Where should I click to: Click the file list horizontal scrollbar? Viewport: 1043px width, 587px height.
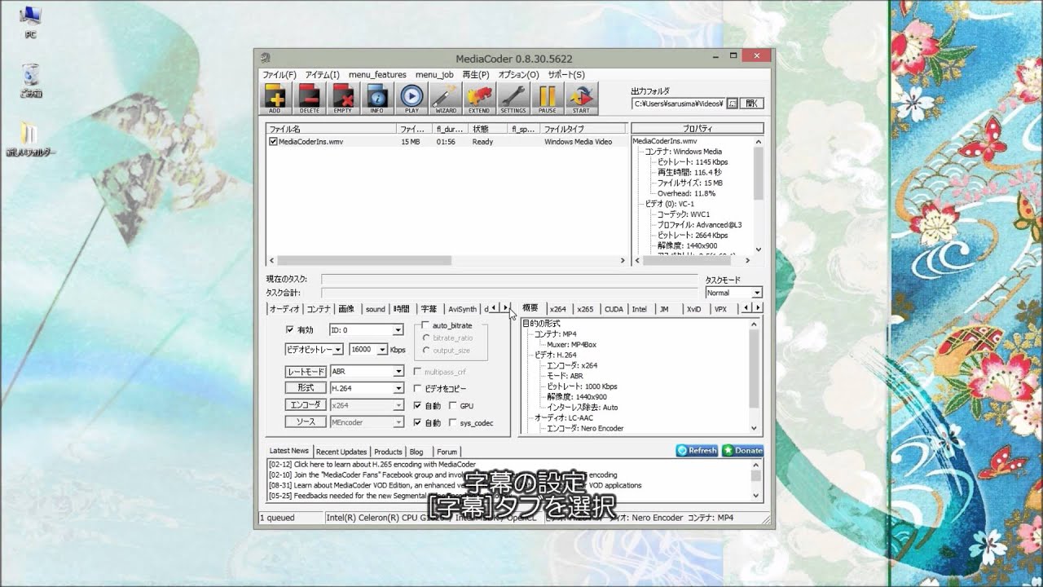pyautogui.click(x=447, y=261)
